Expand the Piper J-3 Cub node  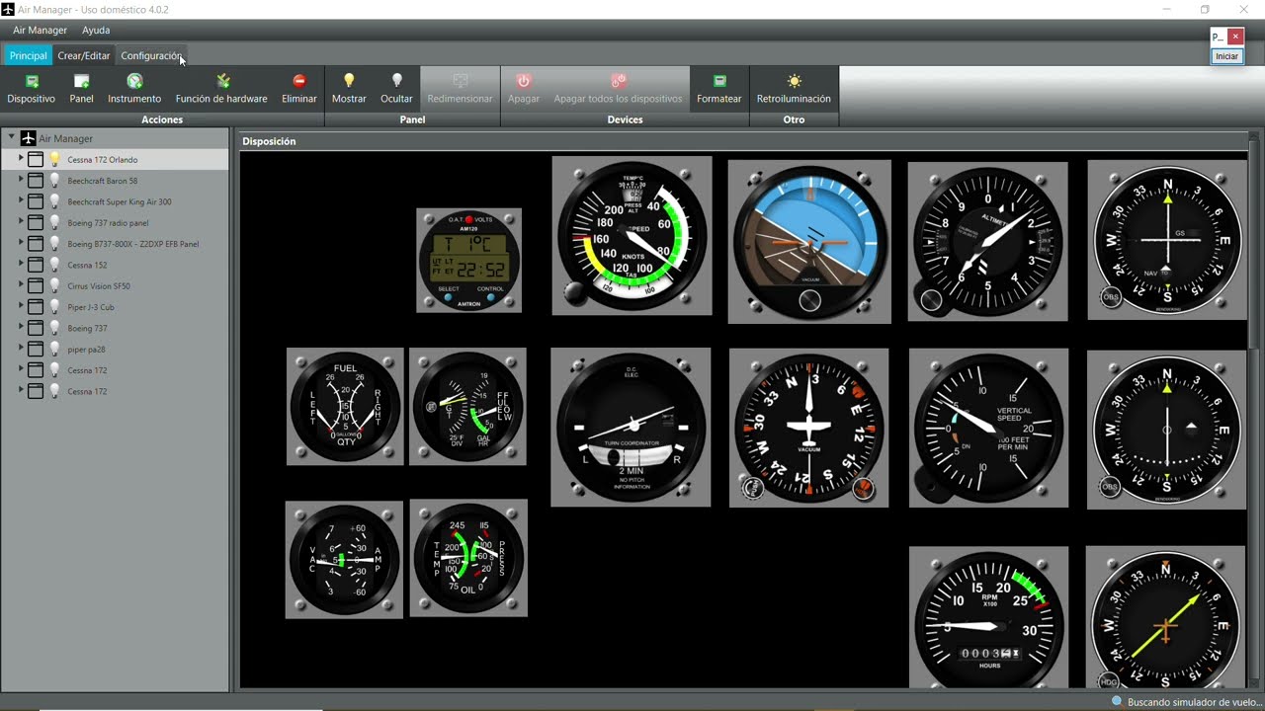click(x=21, y=307)
